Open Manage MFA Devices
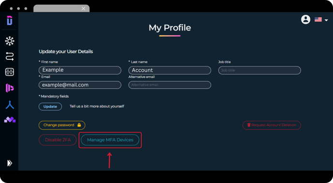Viewport: 333px width, 183px height. point(110,140)
